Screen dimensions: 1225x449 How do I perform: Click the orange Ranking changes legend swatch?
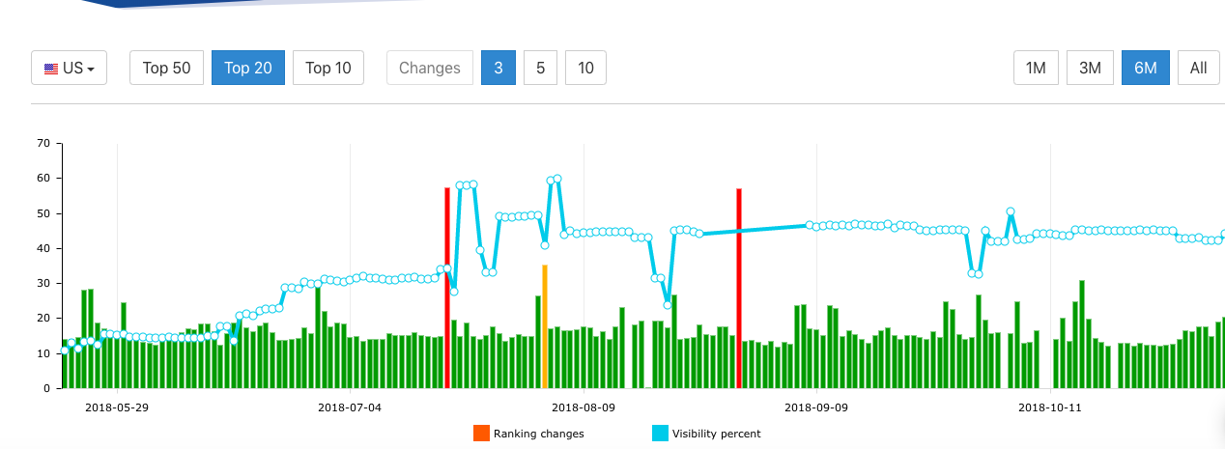[x=481, y=434]
